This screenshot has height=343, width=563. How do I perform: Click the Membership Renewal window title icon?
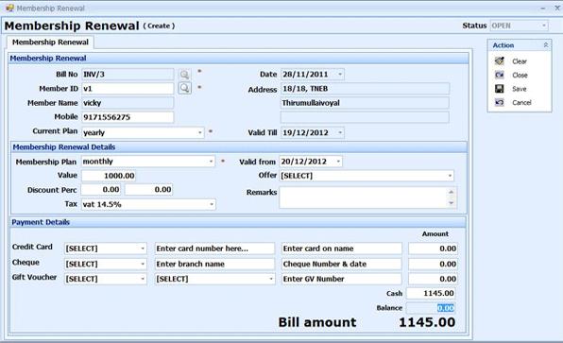[x=9, y=8]
